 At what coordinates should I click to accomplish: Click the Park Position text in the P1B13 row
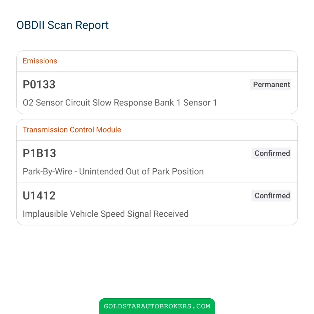pos(178,172)
